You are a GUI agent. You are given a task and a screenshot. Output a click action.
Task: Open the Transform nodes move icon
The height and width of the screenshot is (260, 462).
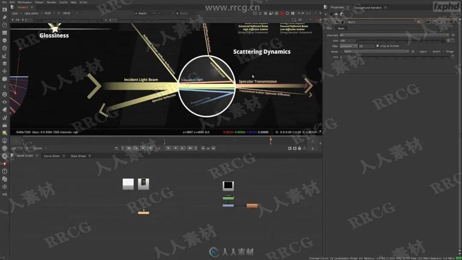(4, 71)
